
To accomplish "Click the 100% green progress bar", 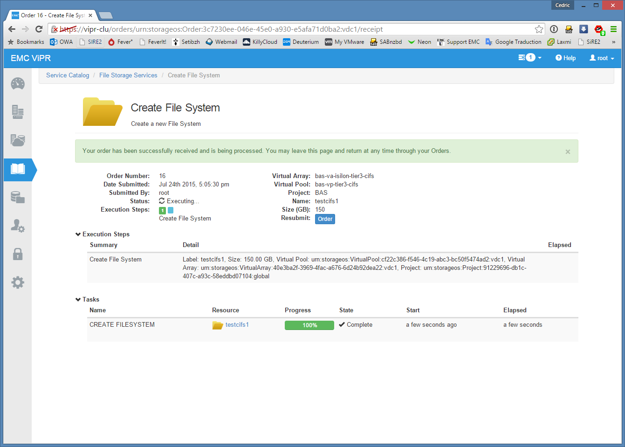I will click(309, 325).
